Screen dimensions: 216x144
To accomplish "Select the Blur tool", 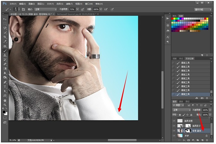I will [5, 73].
